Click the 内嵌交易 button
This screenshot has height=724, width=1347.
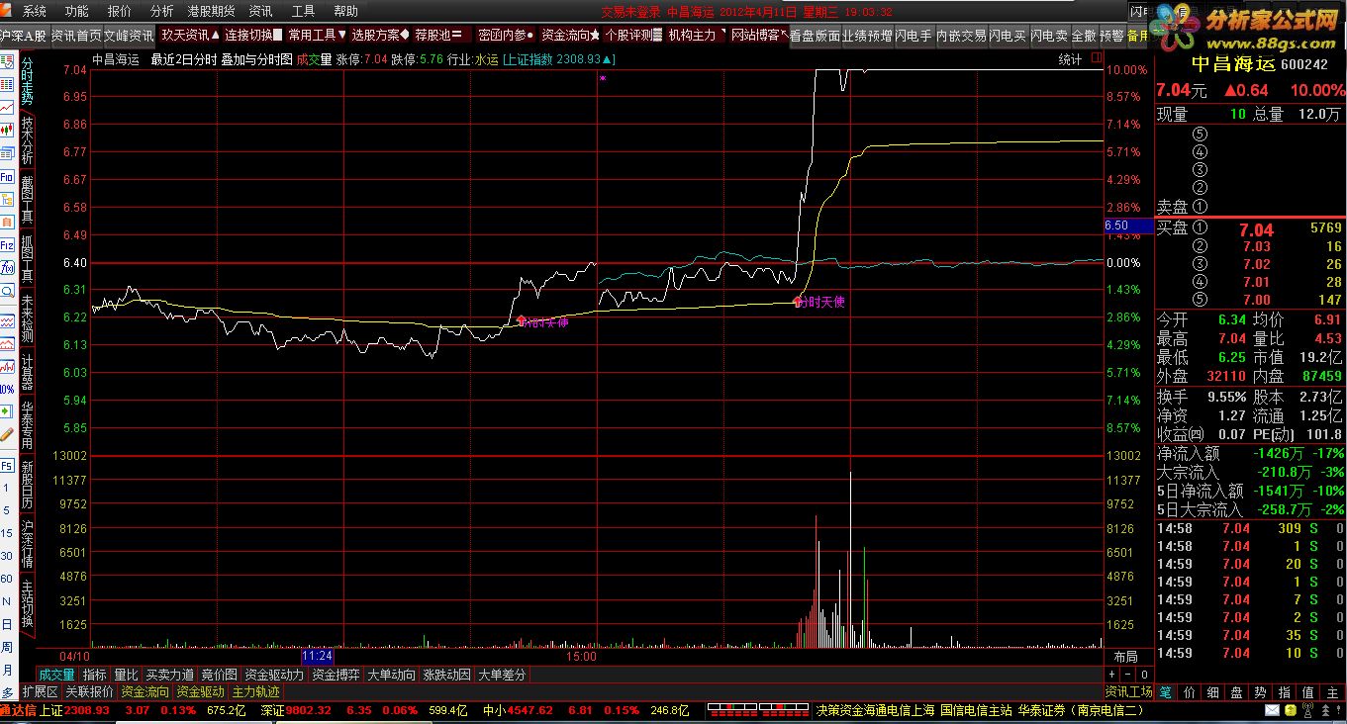(961, 36)
